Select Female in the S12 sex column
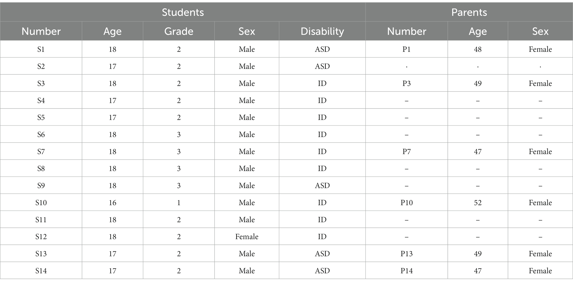This screenshot has height=283, width=573. point(247,237)
